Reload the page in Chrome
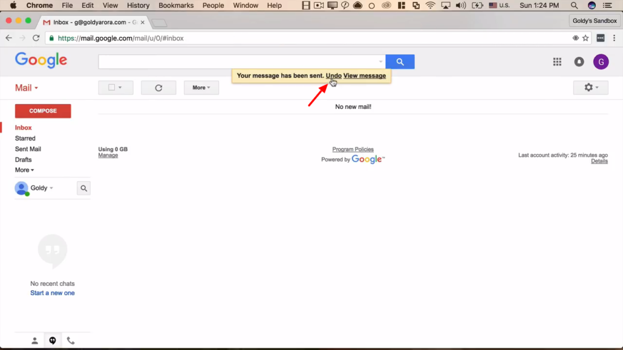The height and width of the screenshot is (350, 623). 36,38
